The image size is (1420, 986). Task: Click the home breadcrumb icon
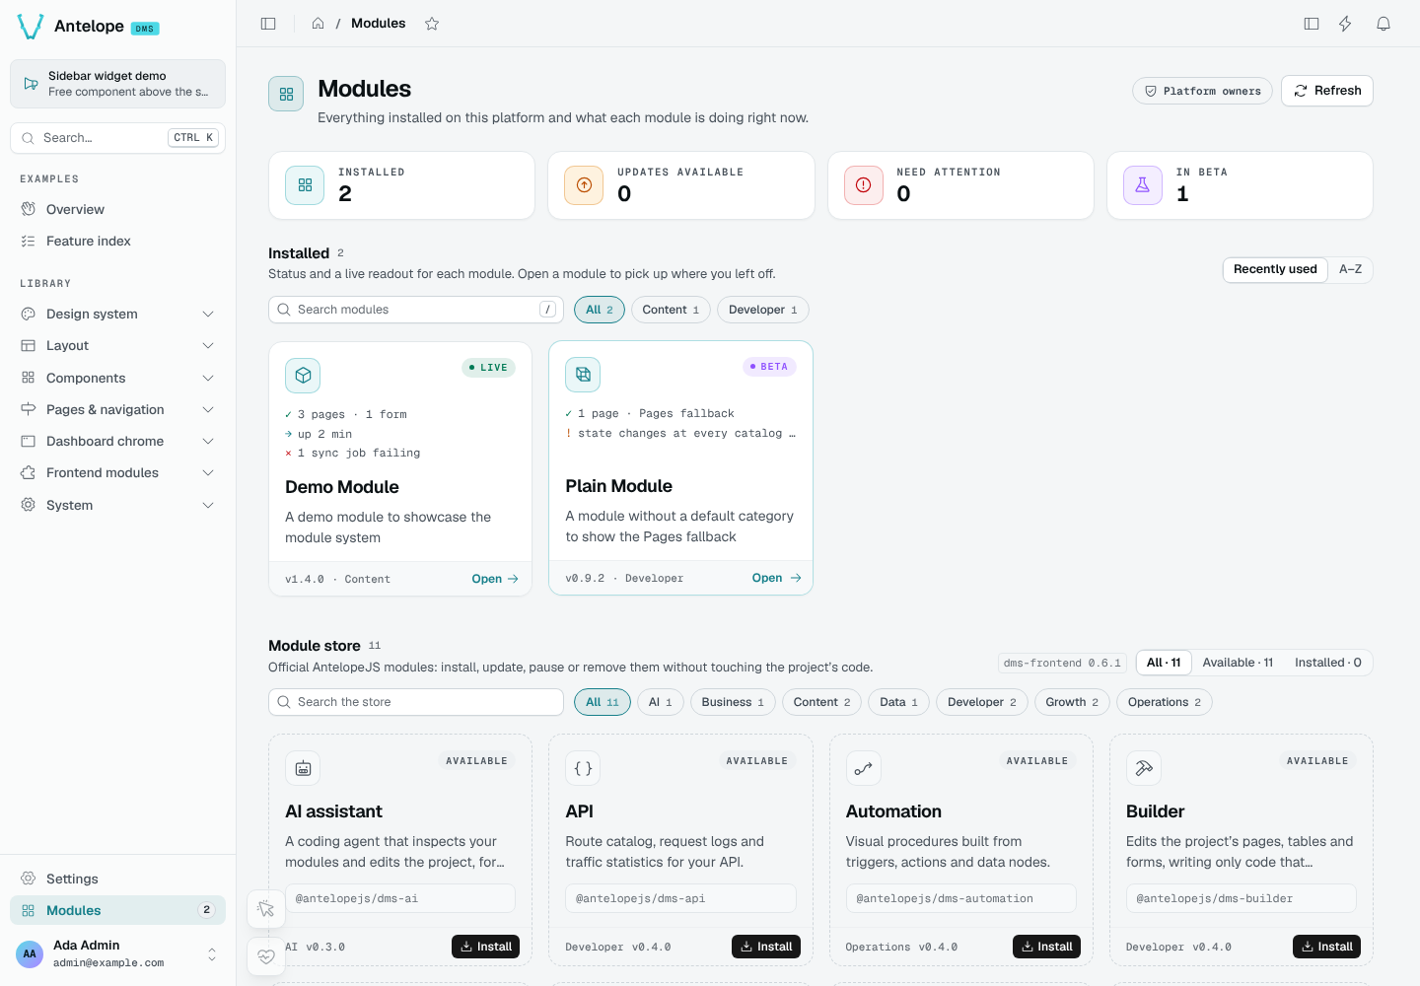[x=318, y=24]
